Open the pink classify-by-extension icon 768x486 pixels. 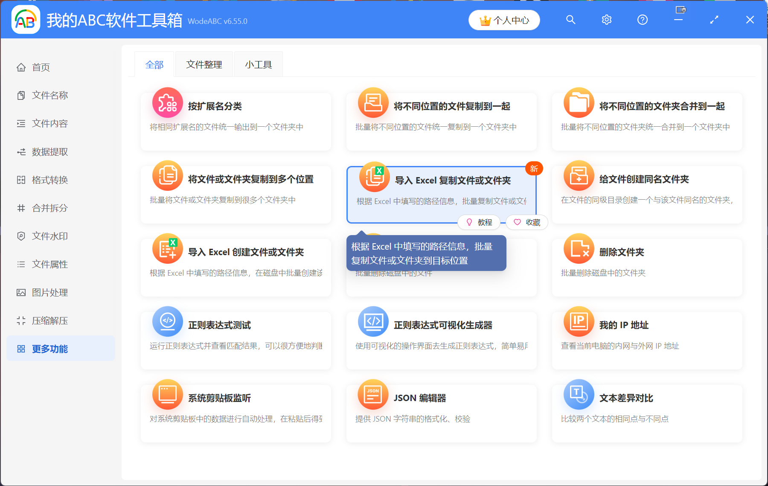(168, 103)
